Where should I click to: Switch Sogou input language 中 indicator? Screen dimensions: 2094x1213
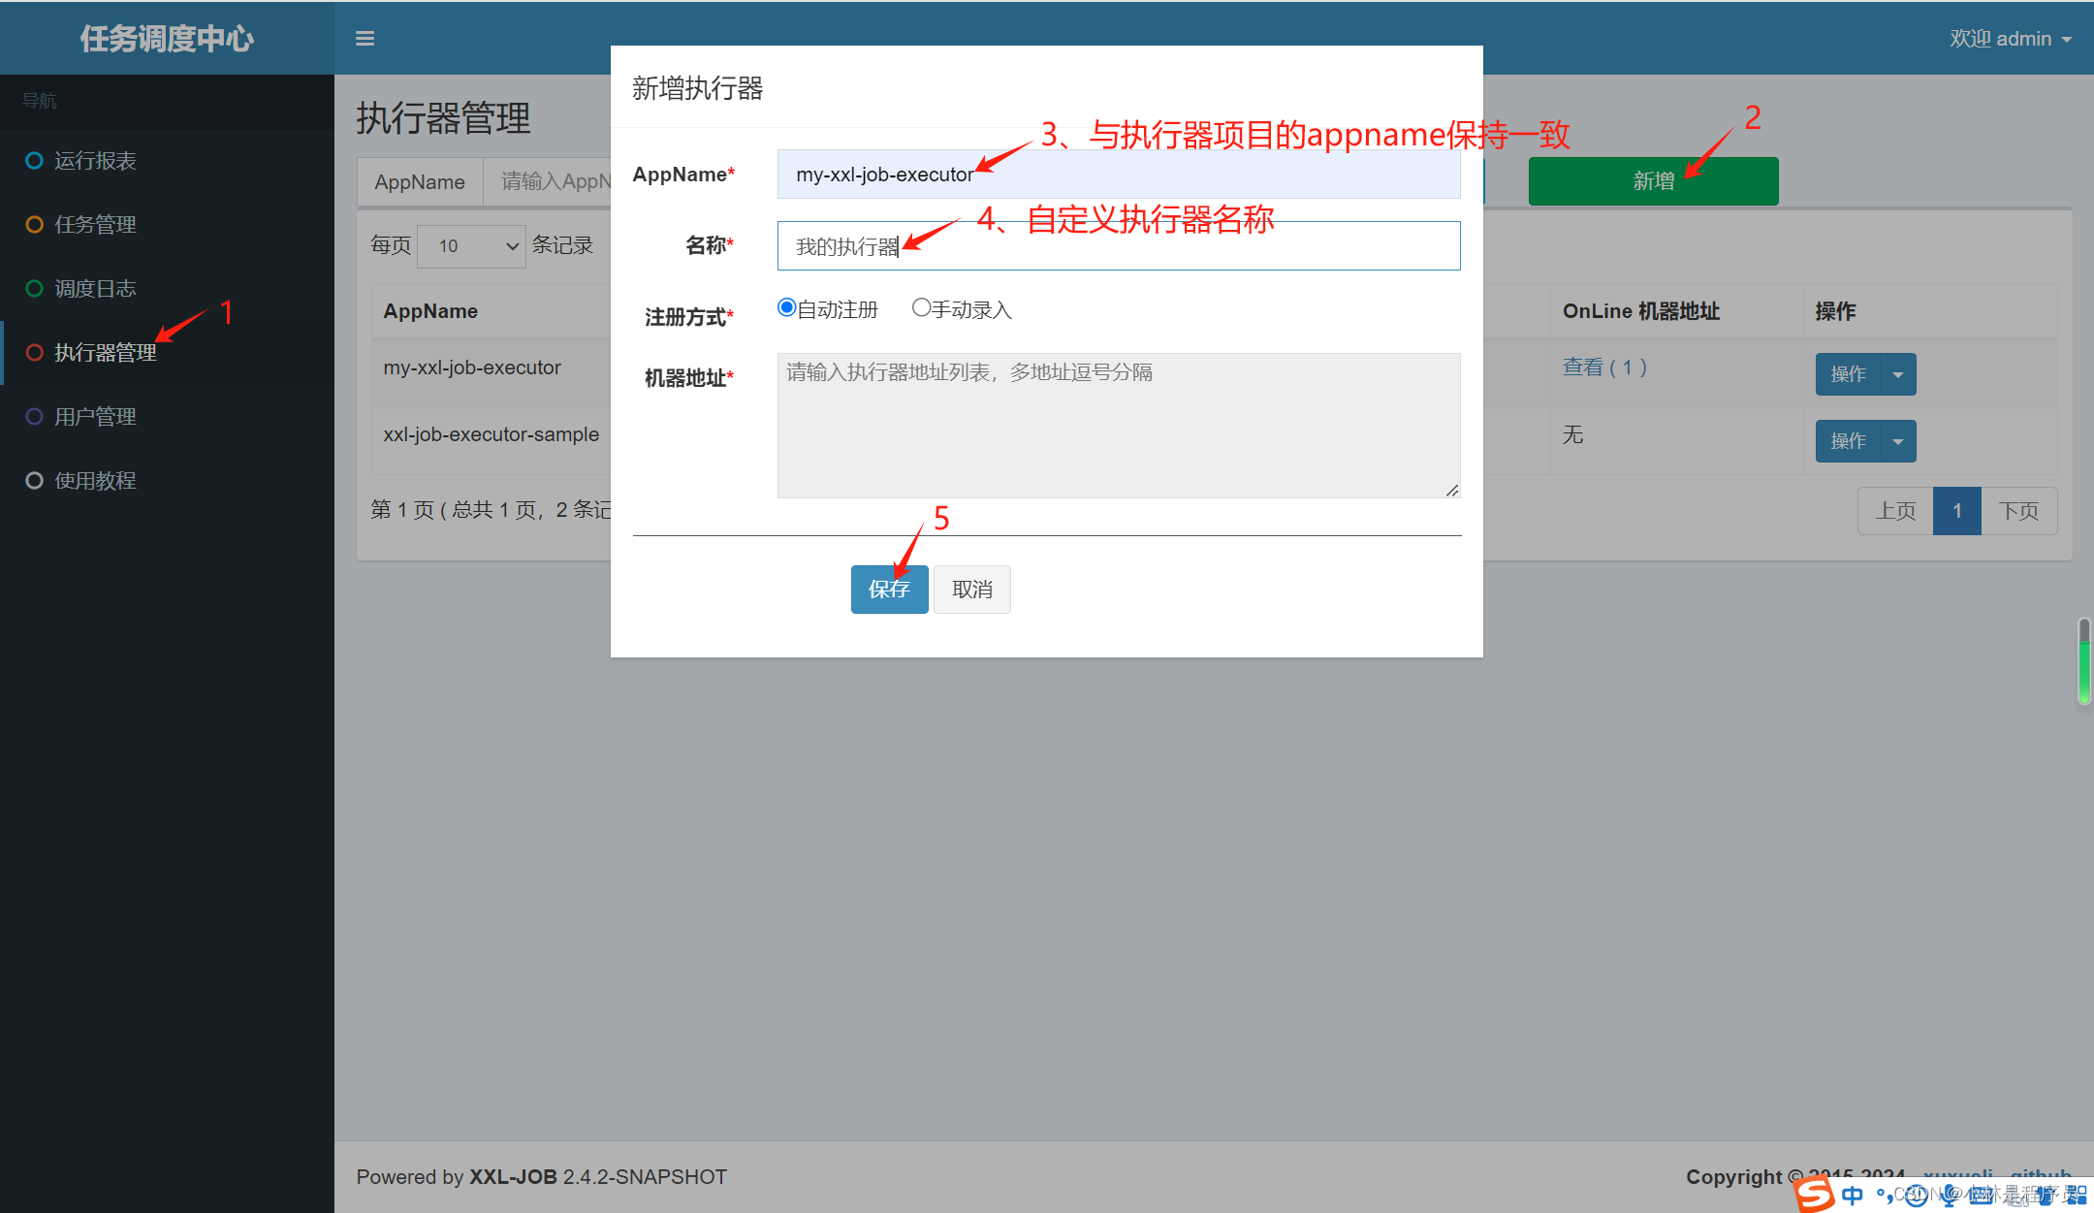(1853, 1195)
